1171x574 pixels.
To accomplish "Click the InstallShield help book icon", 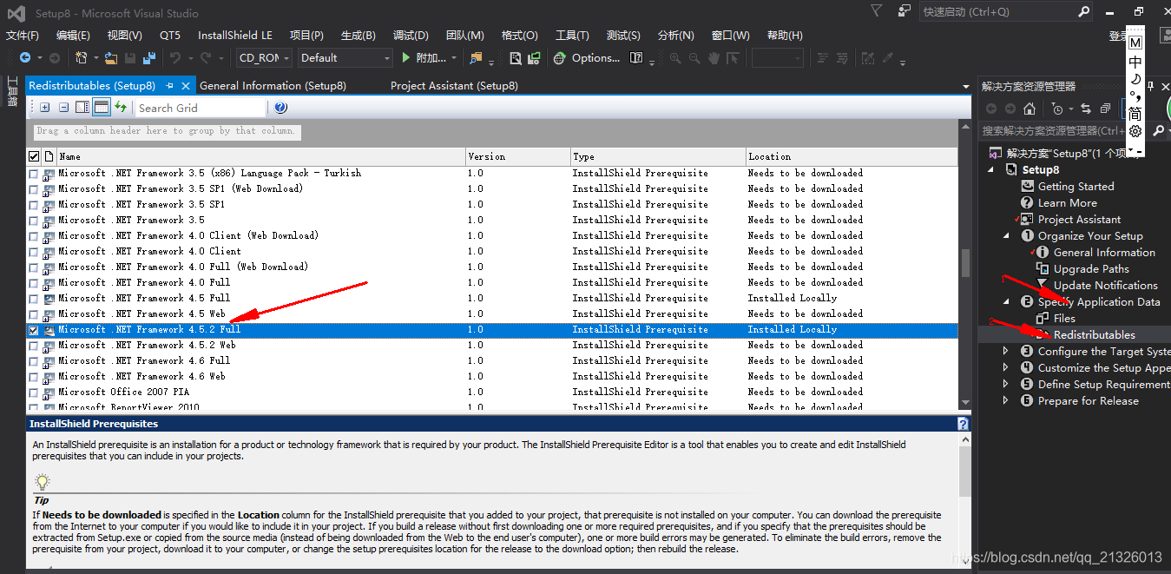I will point(637,58).
